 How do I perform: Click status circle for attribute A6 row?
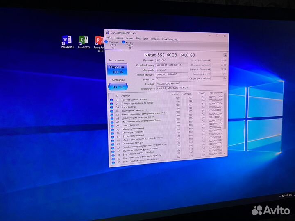(x=113, y=133)
